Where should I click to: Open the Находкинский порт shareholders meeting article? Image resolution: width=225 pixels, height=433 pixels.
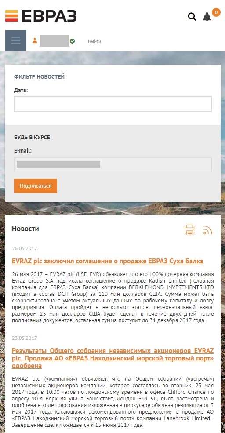(113, 358)
